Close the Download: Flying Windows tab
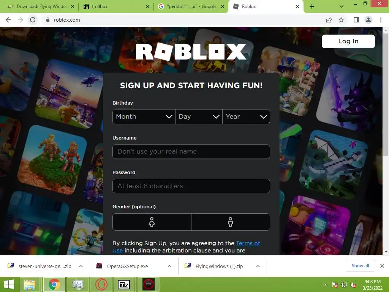 pos(73,7)
